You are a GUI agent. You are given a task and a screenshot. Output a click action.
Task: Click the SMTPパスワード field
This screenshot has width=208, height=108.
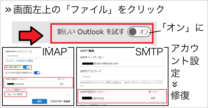point(122,77)
